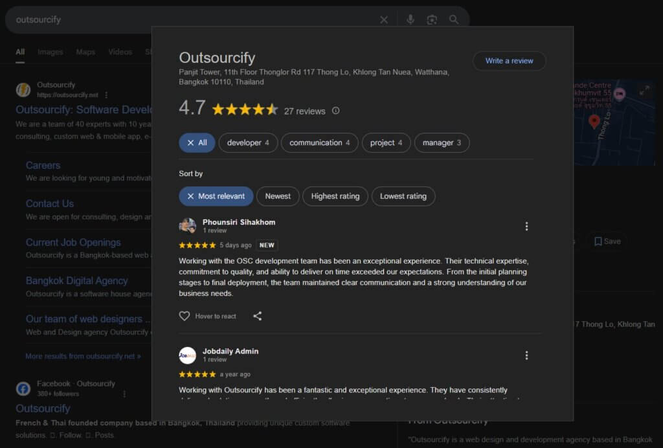Viewport: 663px width, 448px height.
Task: Switch to the Images search tab
Action: click(50, 52)
